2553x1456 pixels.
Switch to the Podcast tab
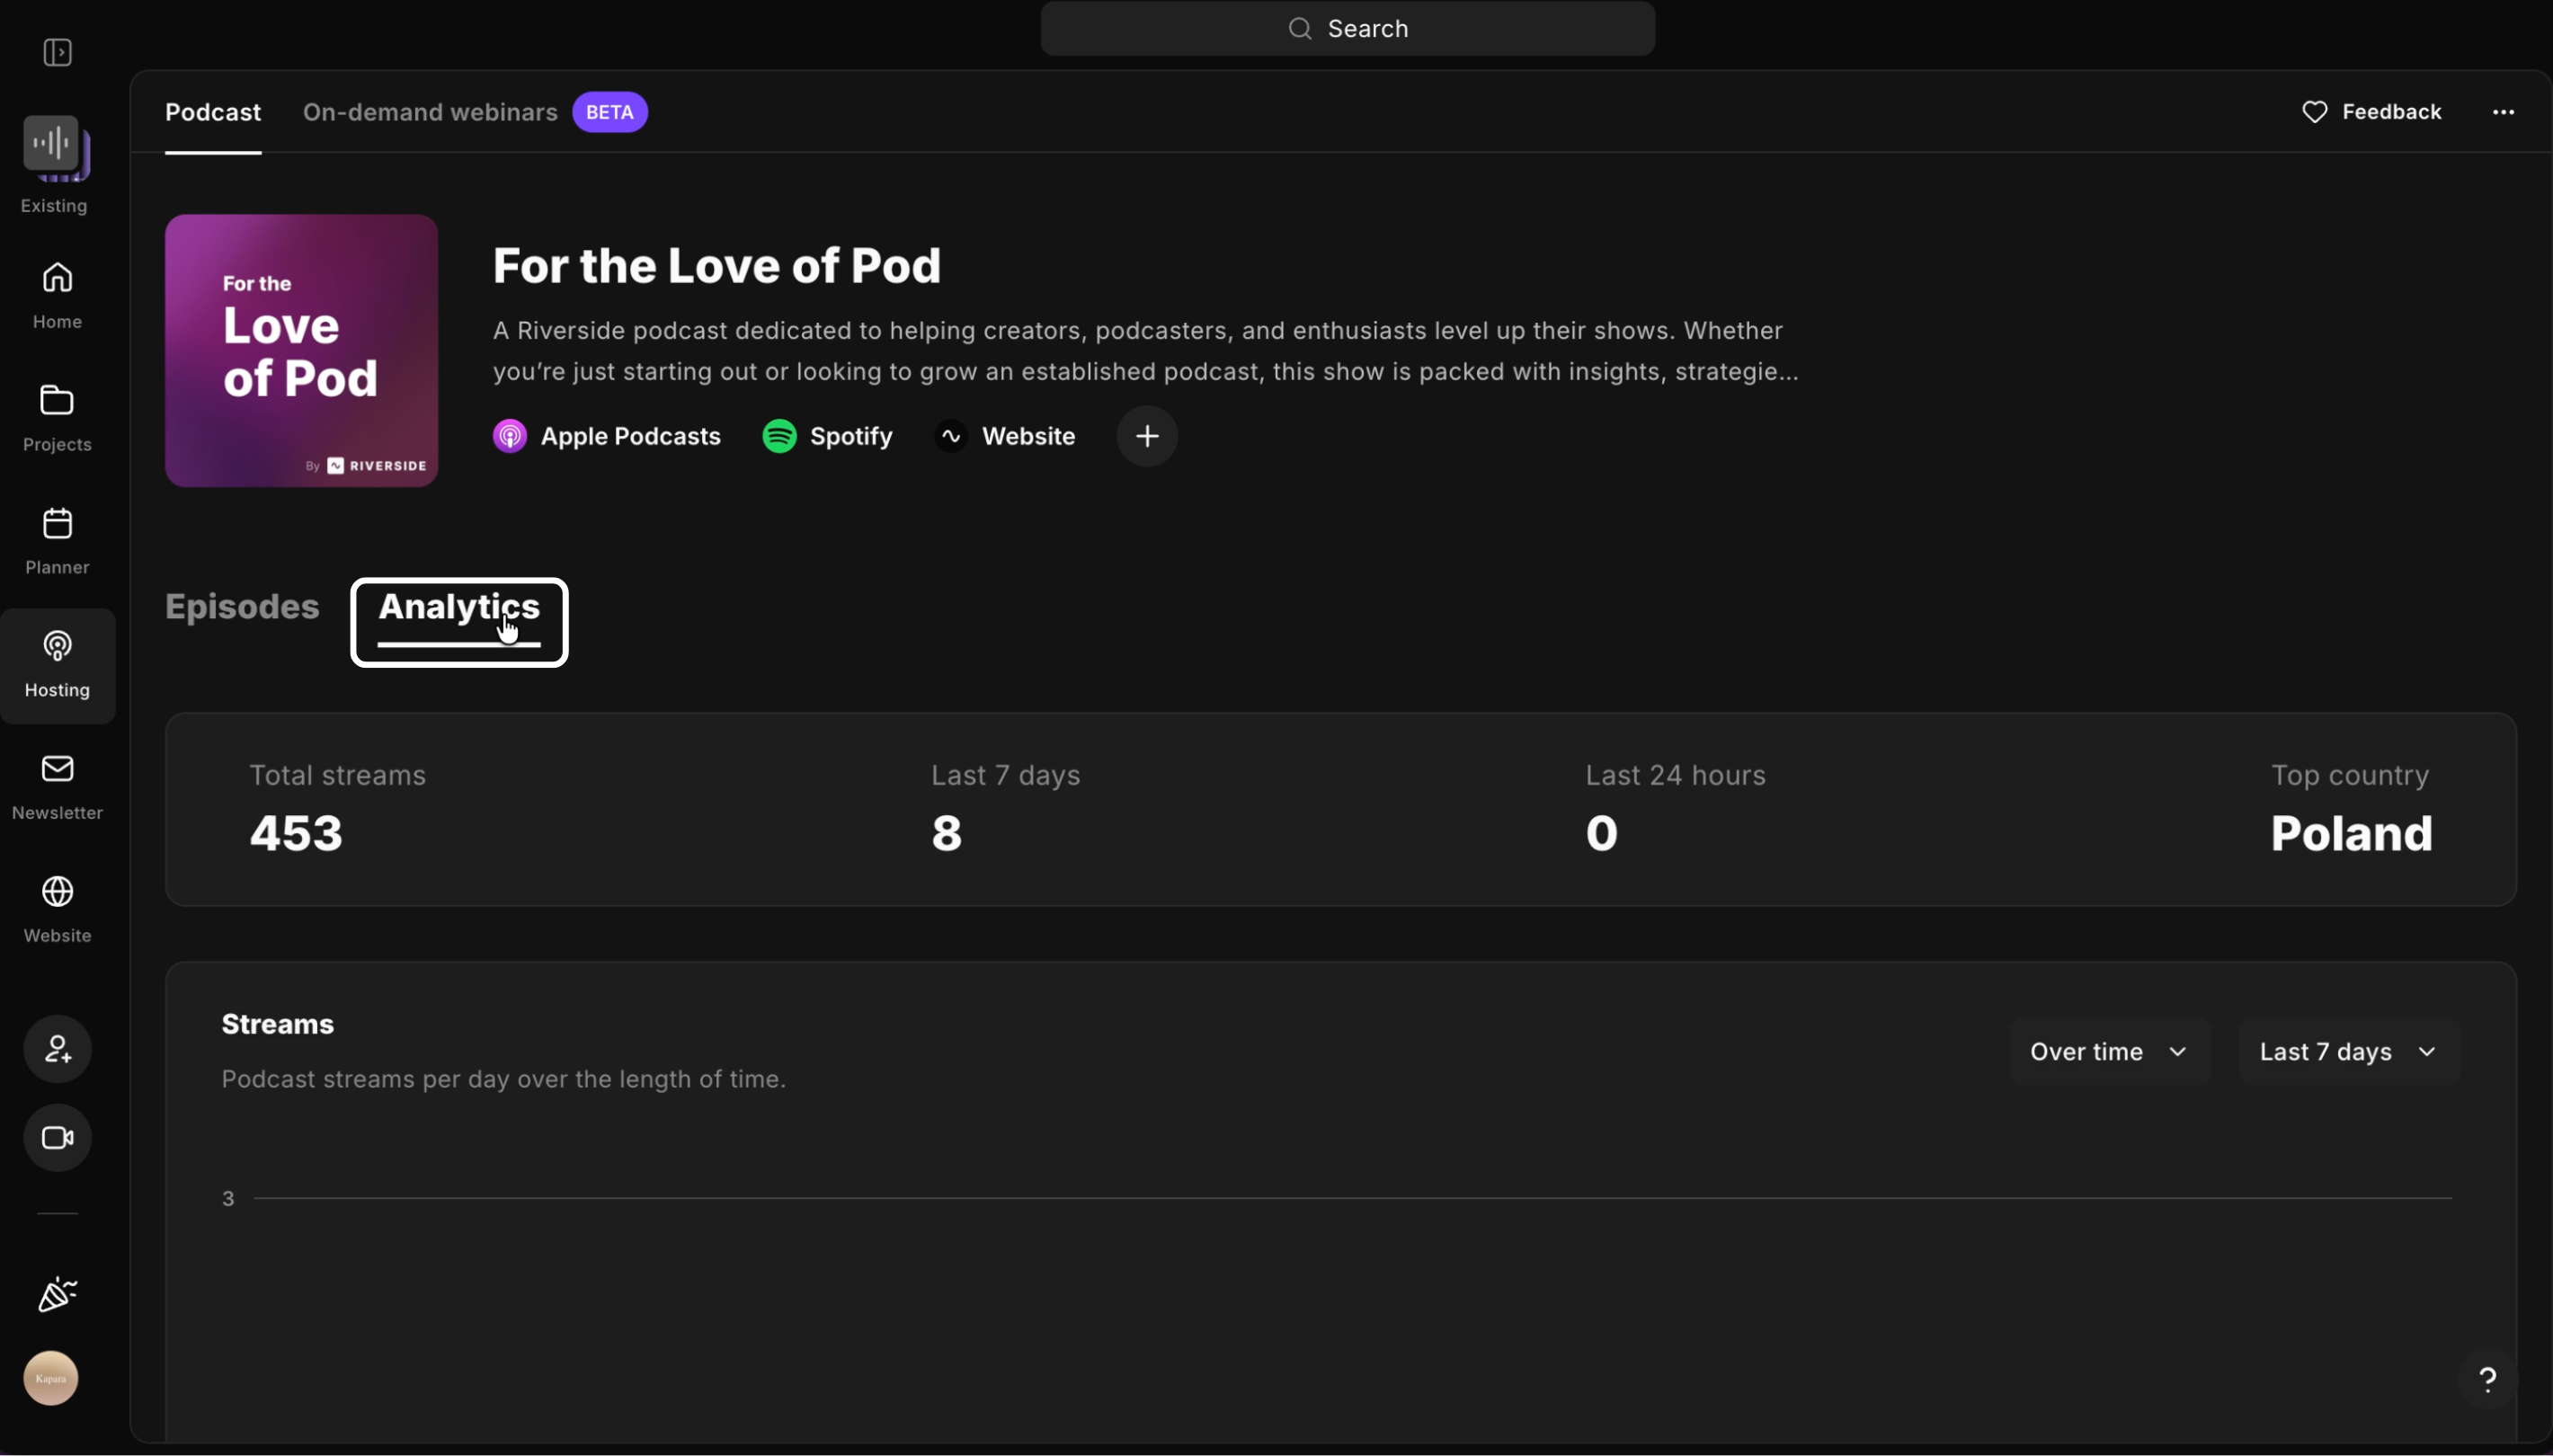pos(213,112)
